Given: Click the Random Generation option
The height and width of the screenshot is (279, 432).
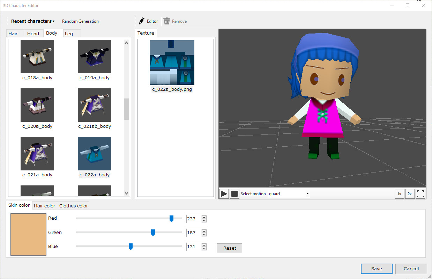Looking at the screenshot, I should pos(80,21).
